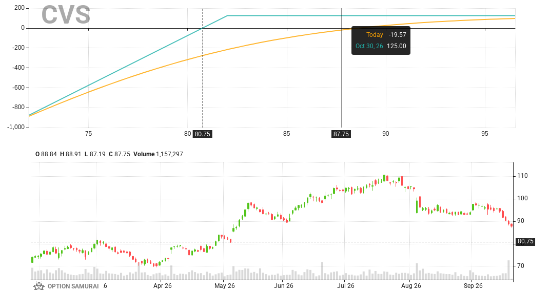Click the 100 price axis label

522,198
